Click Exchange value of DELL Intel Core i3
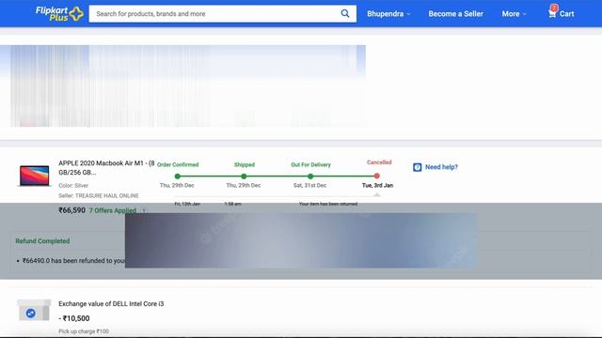This screenshot has width=602, height=338. [111, 304]
